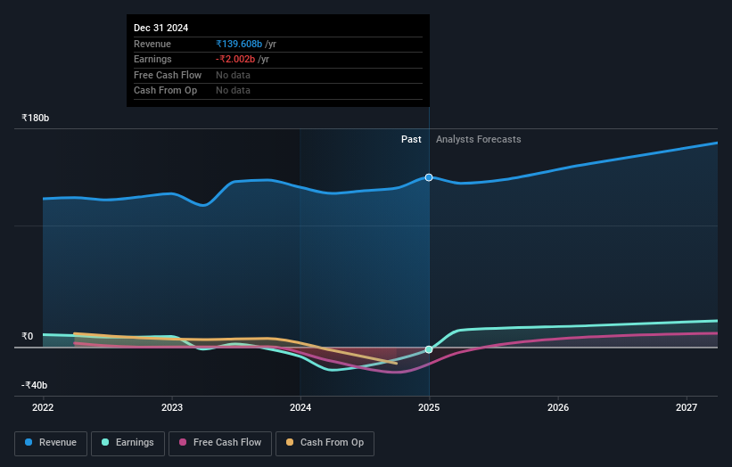The image size is (732, 467).
Task: Click the Dec 31 2024 tooltip date
Action: pyautogui.click(x=161, y=28)
